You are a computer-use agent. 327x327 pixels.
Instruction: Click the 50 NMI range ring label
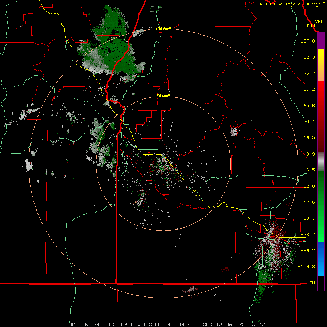163,96
